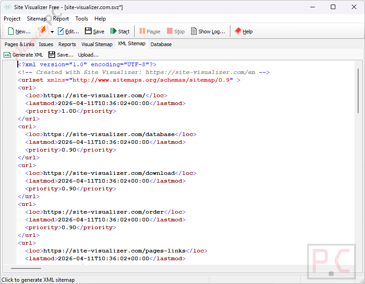Maximize the Site Visualizer window
The image size is (365, 284).
[x=333, y=7]
